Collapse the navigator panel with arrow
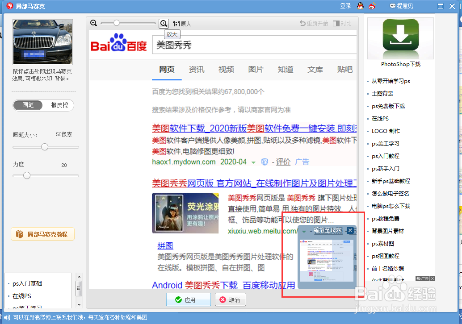This screenshot has height=324, width=462. 304,231
